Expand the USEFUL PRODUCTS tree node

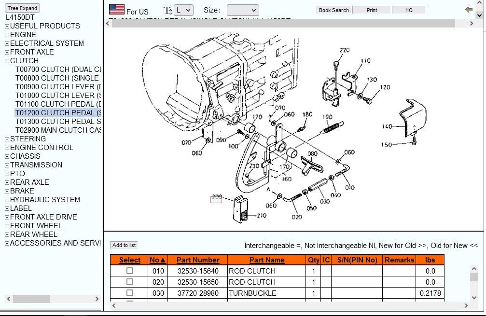click(7, 27)
